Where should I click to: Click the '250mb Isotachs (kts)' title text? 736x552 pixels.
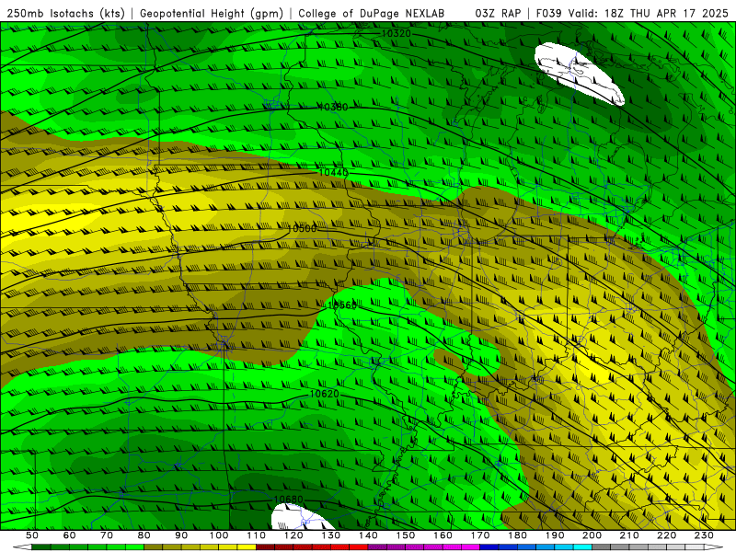tap(66, 14)
